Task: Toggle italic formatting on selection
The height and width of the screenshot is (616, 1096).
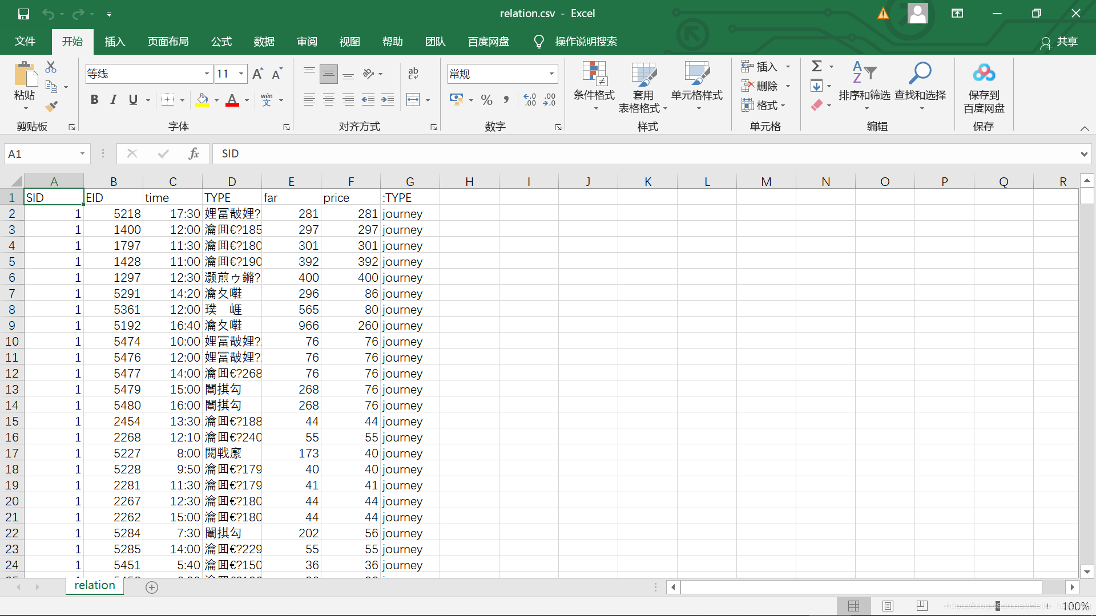Action: [113, 99]
